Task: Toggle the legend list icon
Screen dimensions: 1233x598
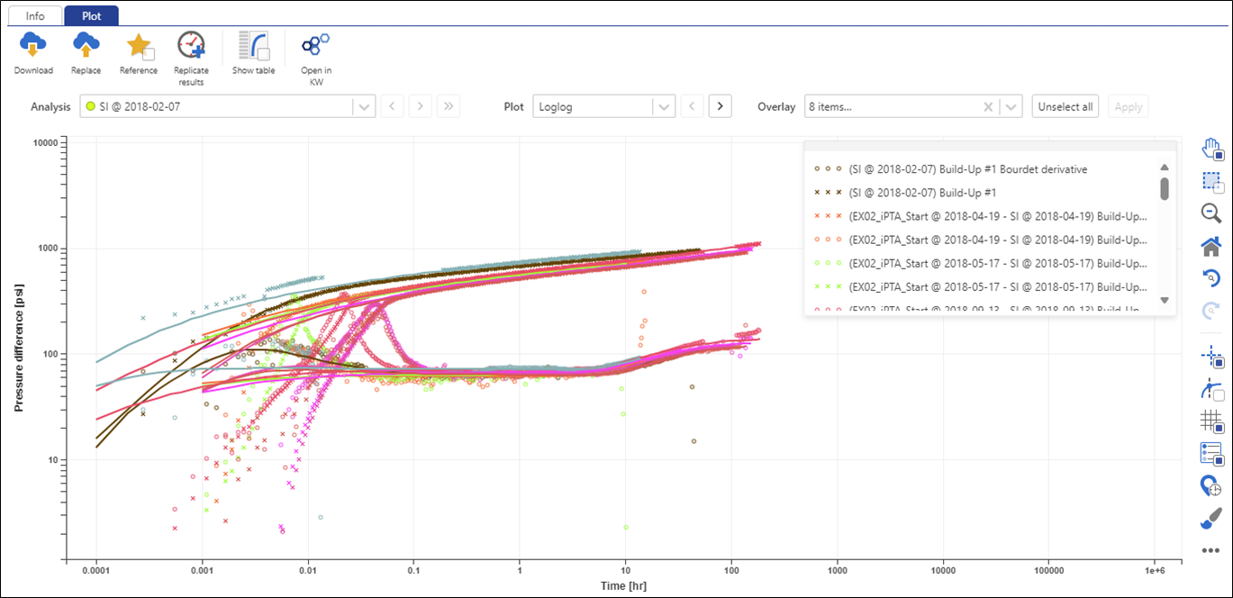Action: pyautogui.click(x=1211, y=454)
